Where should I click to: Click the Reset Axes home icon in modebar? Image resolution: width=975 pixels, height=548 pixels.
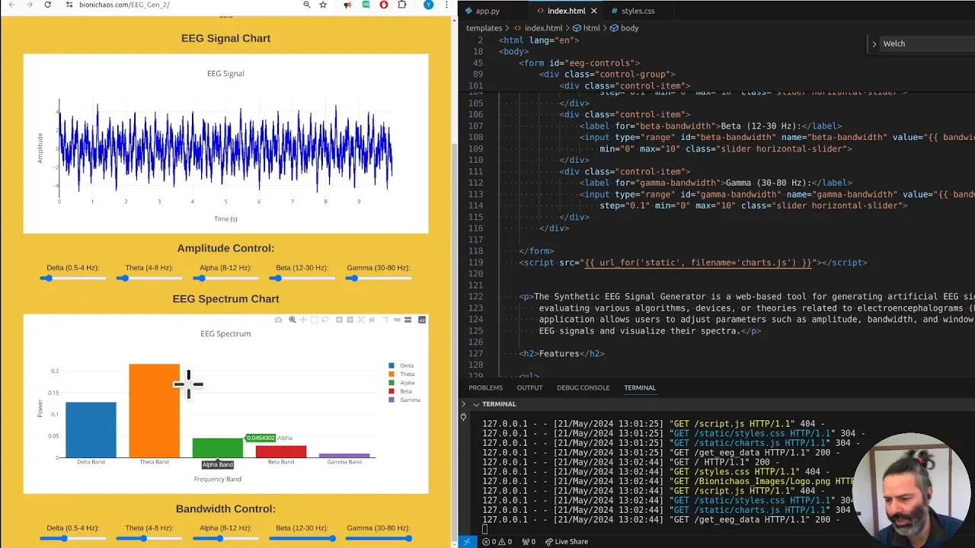pos(372,320)
